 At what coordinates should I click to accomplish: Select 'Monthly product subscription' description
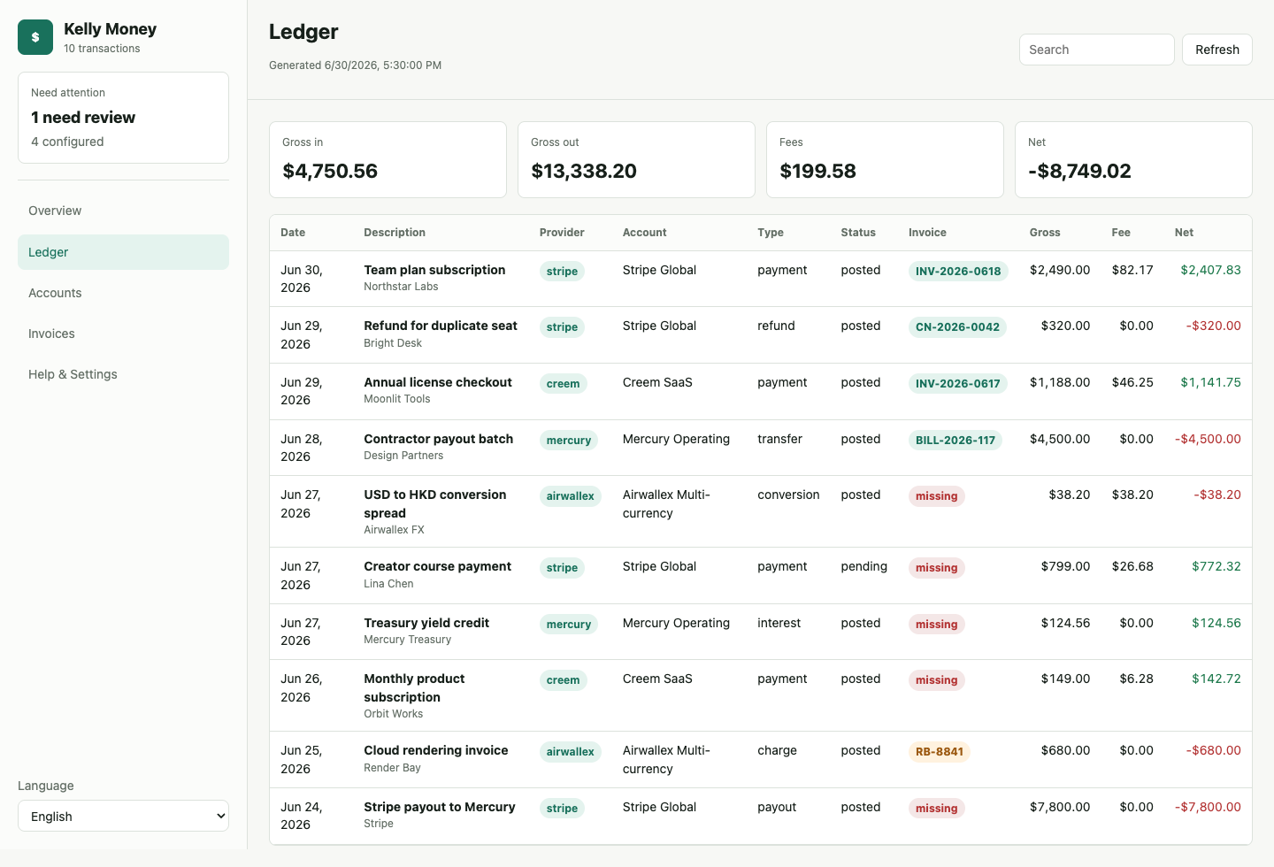point(414,687)
